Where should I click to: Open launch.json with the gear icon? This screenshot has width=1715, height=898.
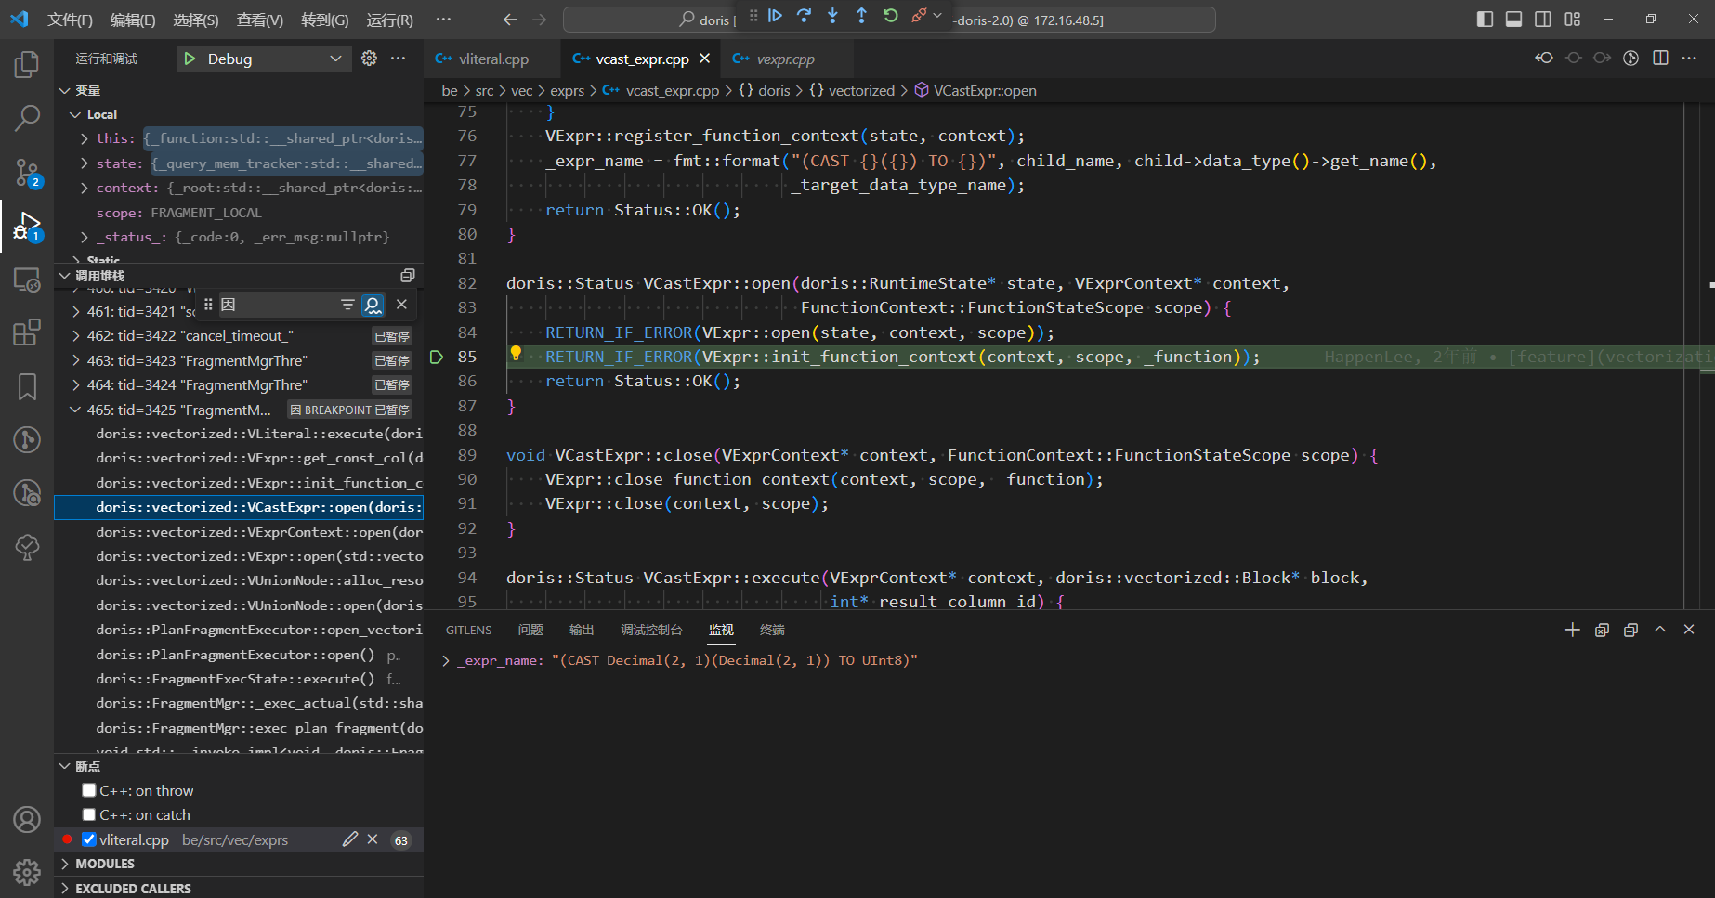[369, 59]
